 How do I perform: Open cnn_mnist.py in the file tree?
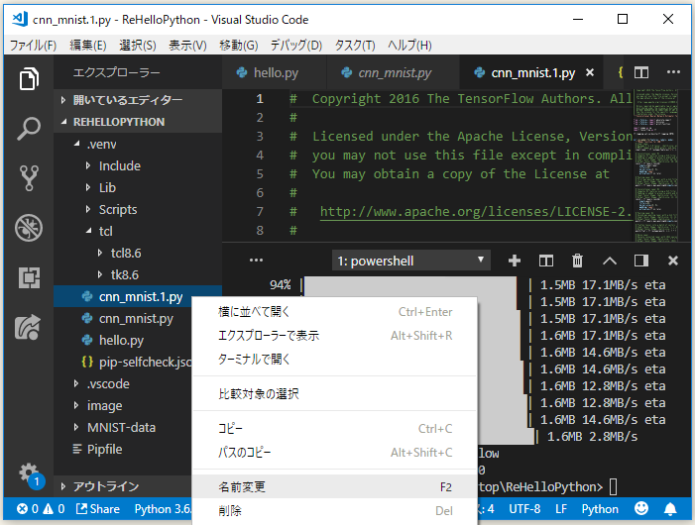coord(122,318)
